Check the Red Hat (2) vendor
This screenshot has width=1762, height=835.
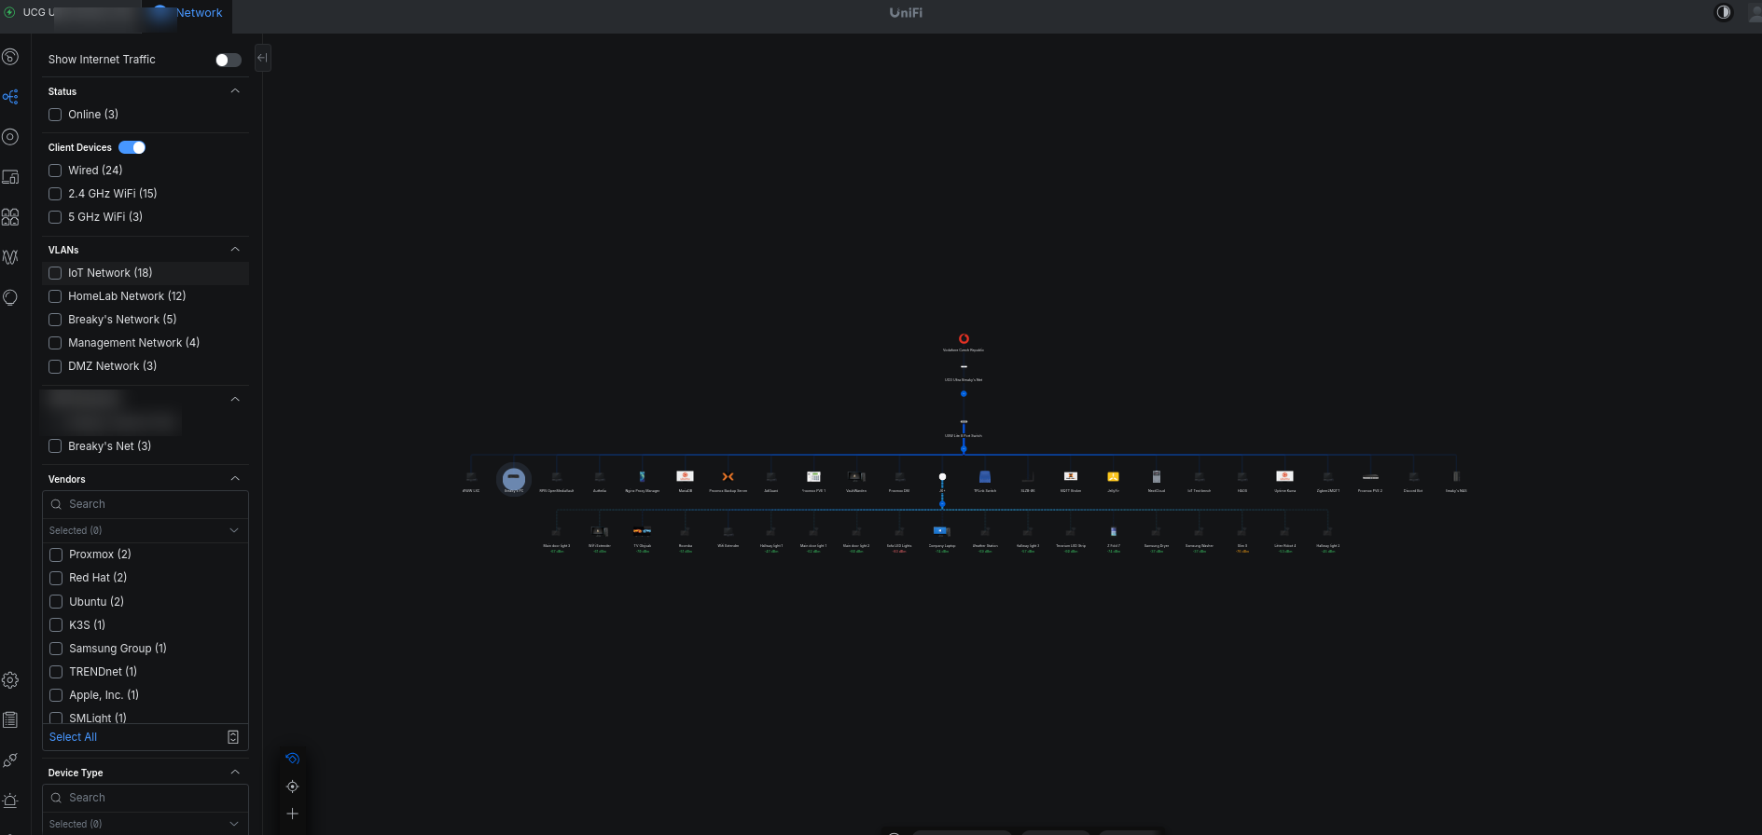coord(56,578)
